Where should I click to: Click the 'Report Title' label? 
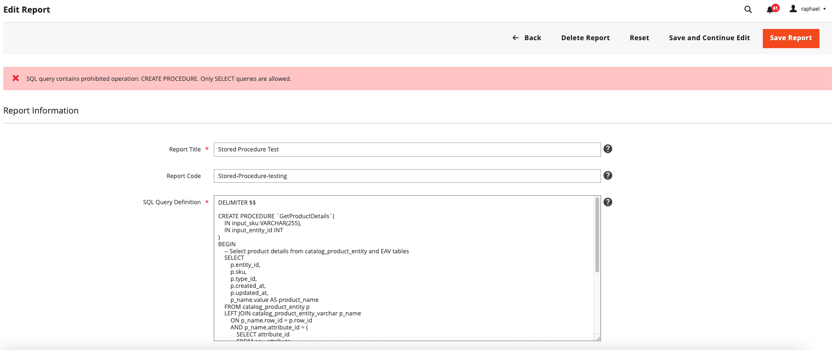tap(185, 150)
